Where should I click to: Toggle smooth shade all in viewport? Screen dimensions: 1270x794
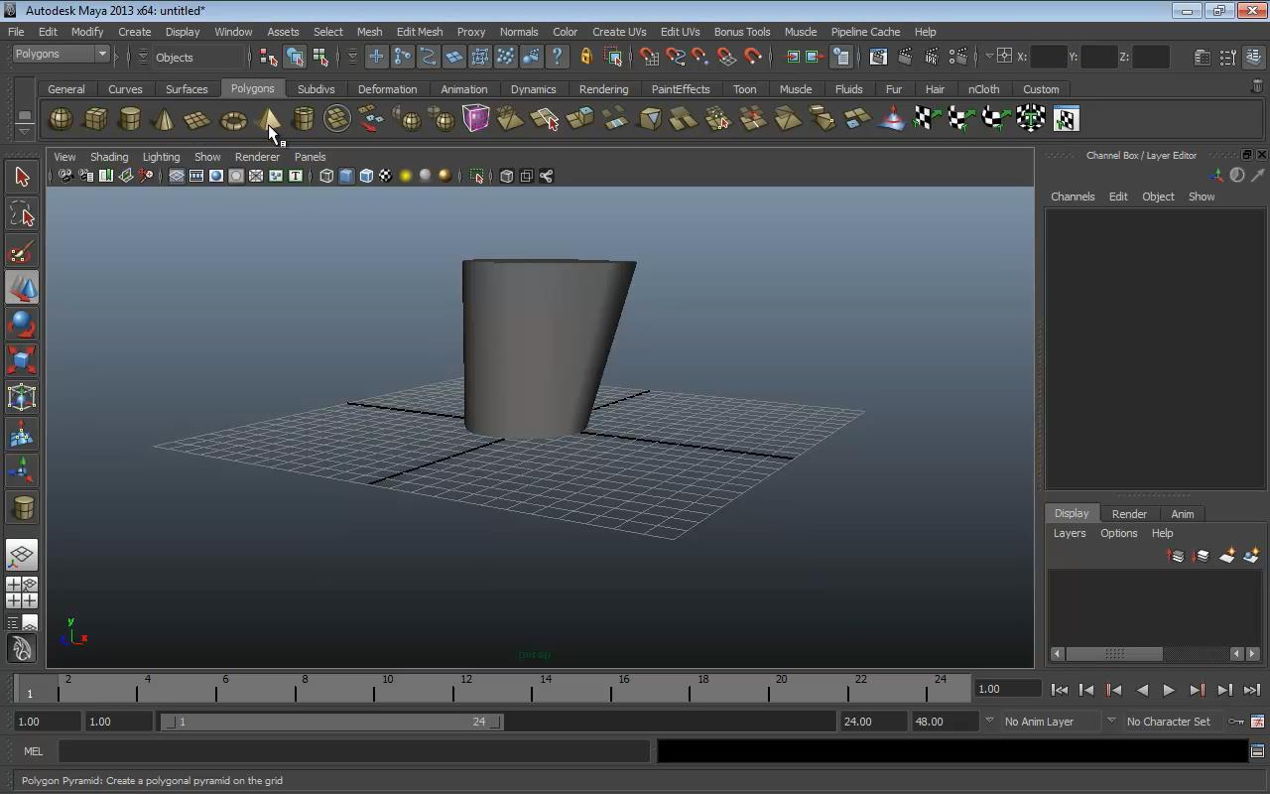coord(346,176)
